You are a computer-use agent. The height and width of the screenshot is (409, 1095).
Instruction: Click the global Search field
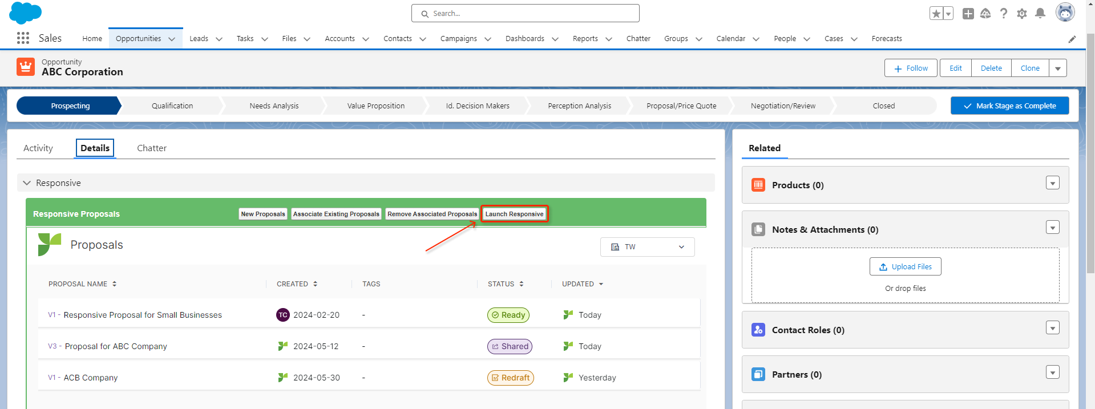525,13
